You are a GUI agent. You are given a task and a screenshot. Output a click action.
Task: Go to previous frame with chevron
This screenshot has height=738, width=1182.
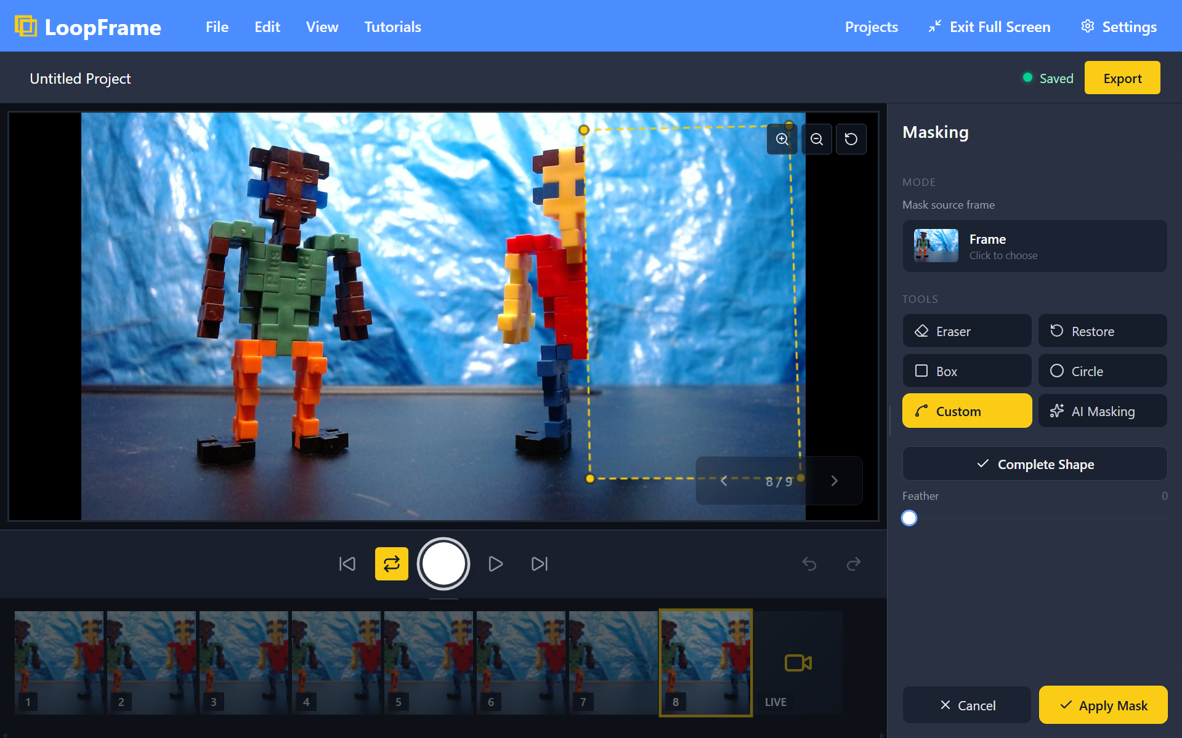[x=724, y=481]
